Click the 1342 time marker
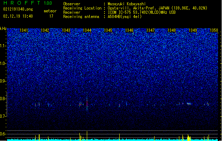Screen dimensions: 222x141 point(45,30)
